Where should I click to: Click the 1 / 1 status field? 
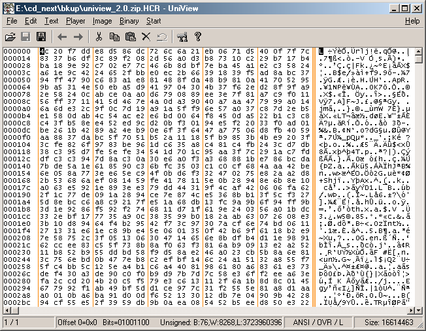click(28, 323)
